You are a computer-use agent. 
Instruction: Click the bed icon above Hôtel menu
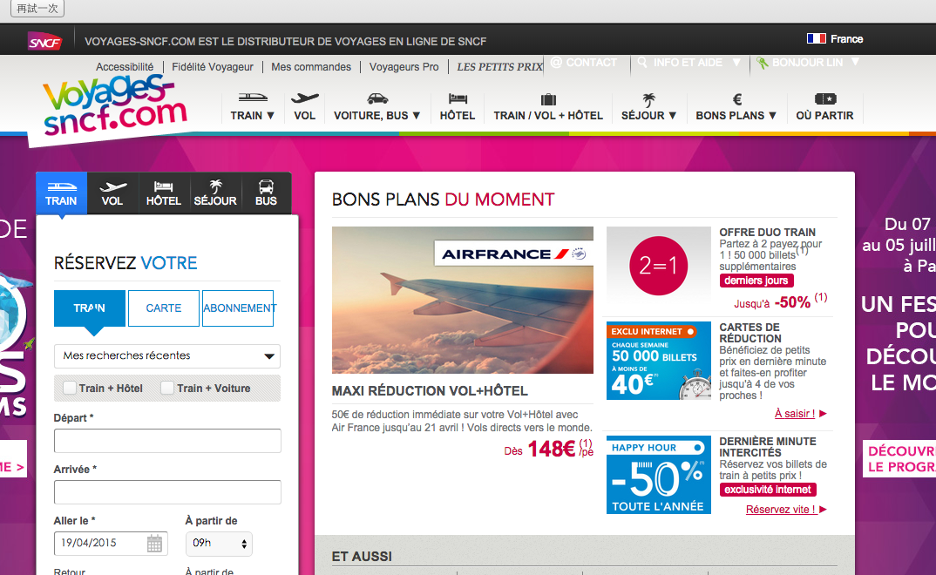(x=458, y=98)
